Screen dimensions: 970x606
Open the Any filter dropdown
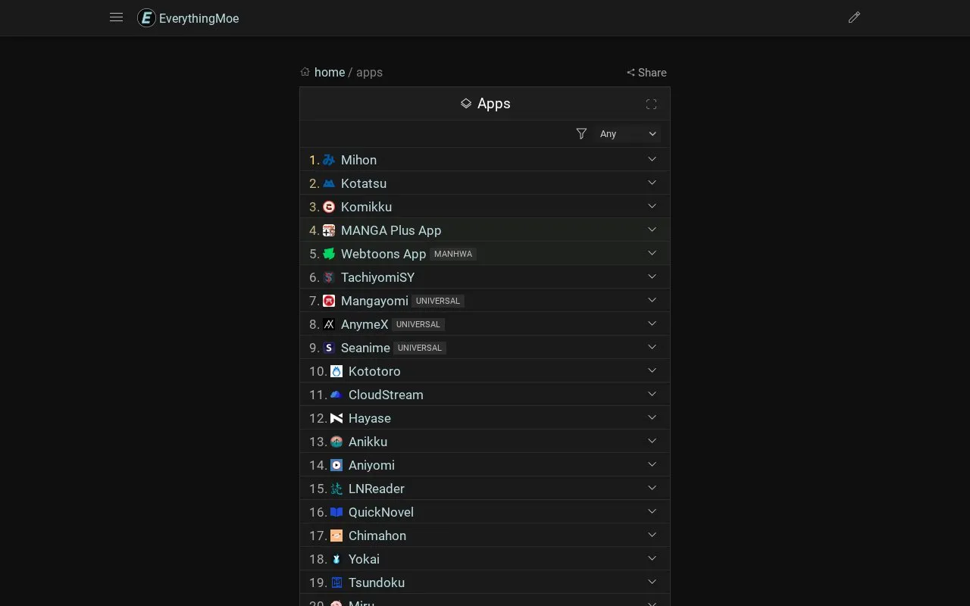tap(627, 133)
